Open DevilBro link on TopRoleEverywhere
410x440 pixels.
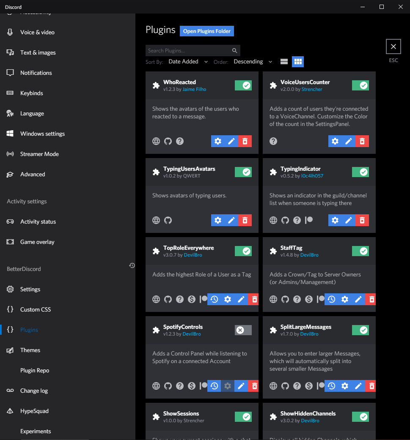tap(193, 255)
